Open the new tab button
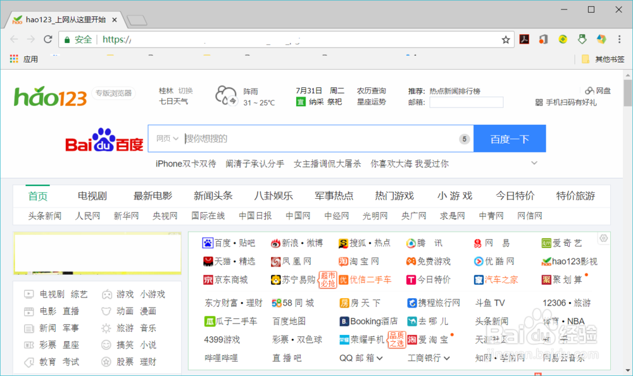The height and width of the screenshot is (376, 633). (137, 20)
